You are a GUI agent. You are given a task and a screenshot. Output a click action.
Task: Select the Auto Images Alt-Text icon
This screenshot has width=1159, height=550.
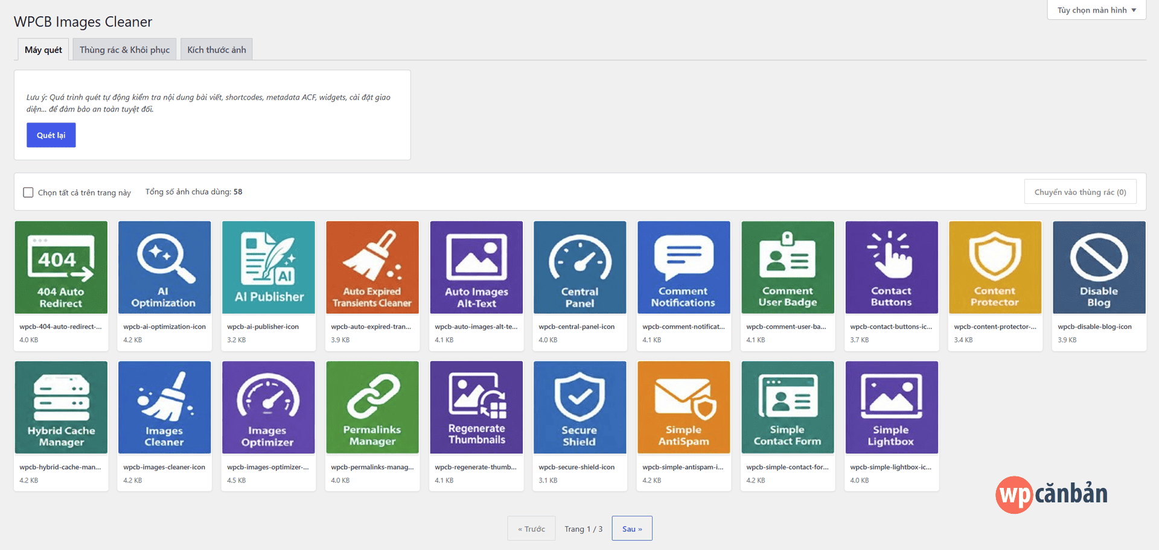[x=476, y=267]
